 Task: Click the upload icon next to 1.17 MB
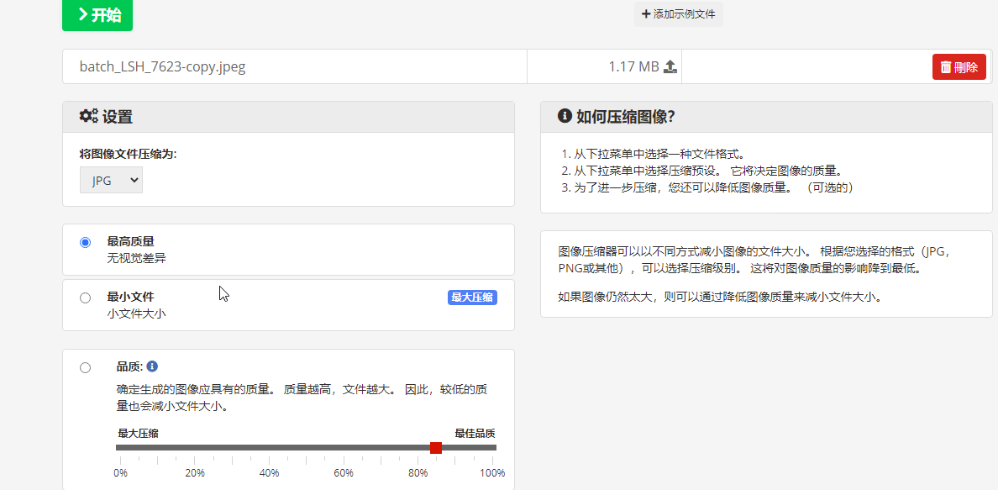670,66
